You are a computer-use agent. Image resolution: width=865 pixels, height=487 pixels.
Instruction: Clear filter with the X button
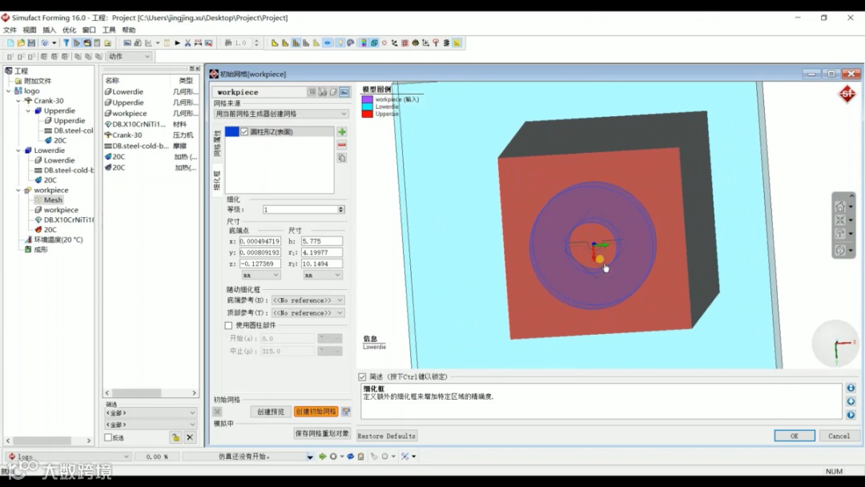190,438
